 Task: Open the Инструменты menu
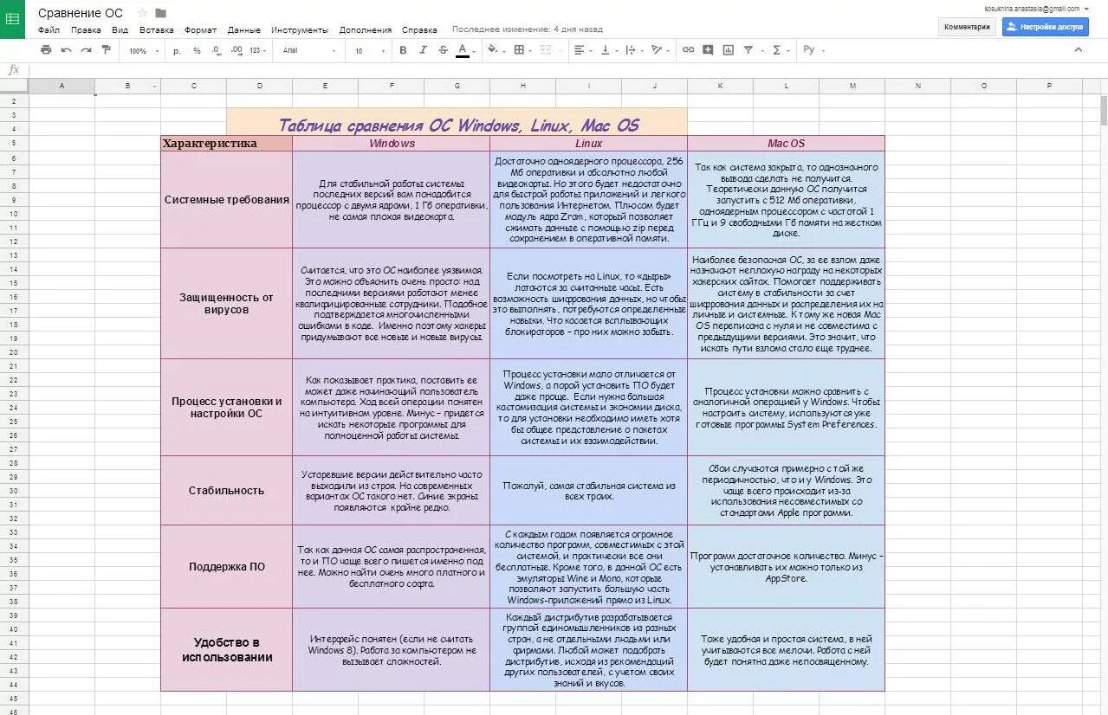tap(300, 29)
